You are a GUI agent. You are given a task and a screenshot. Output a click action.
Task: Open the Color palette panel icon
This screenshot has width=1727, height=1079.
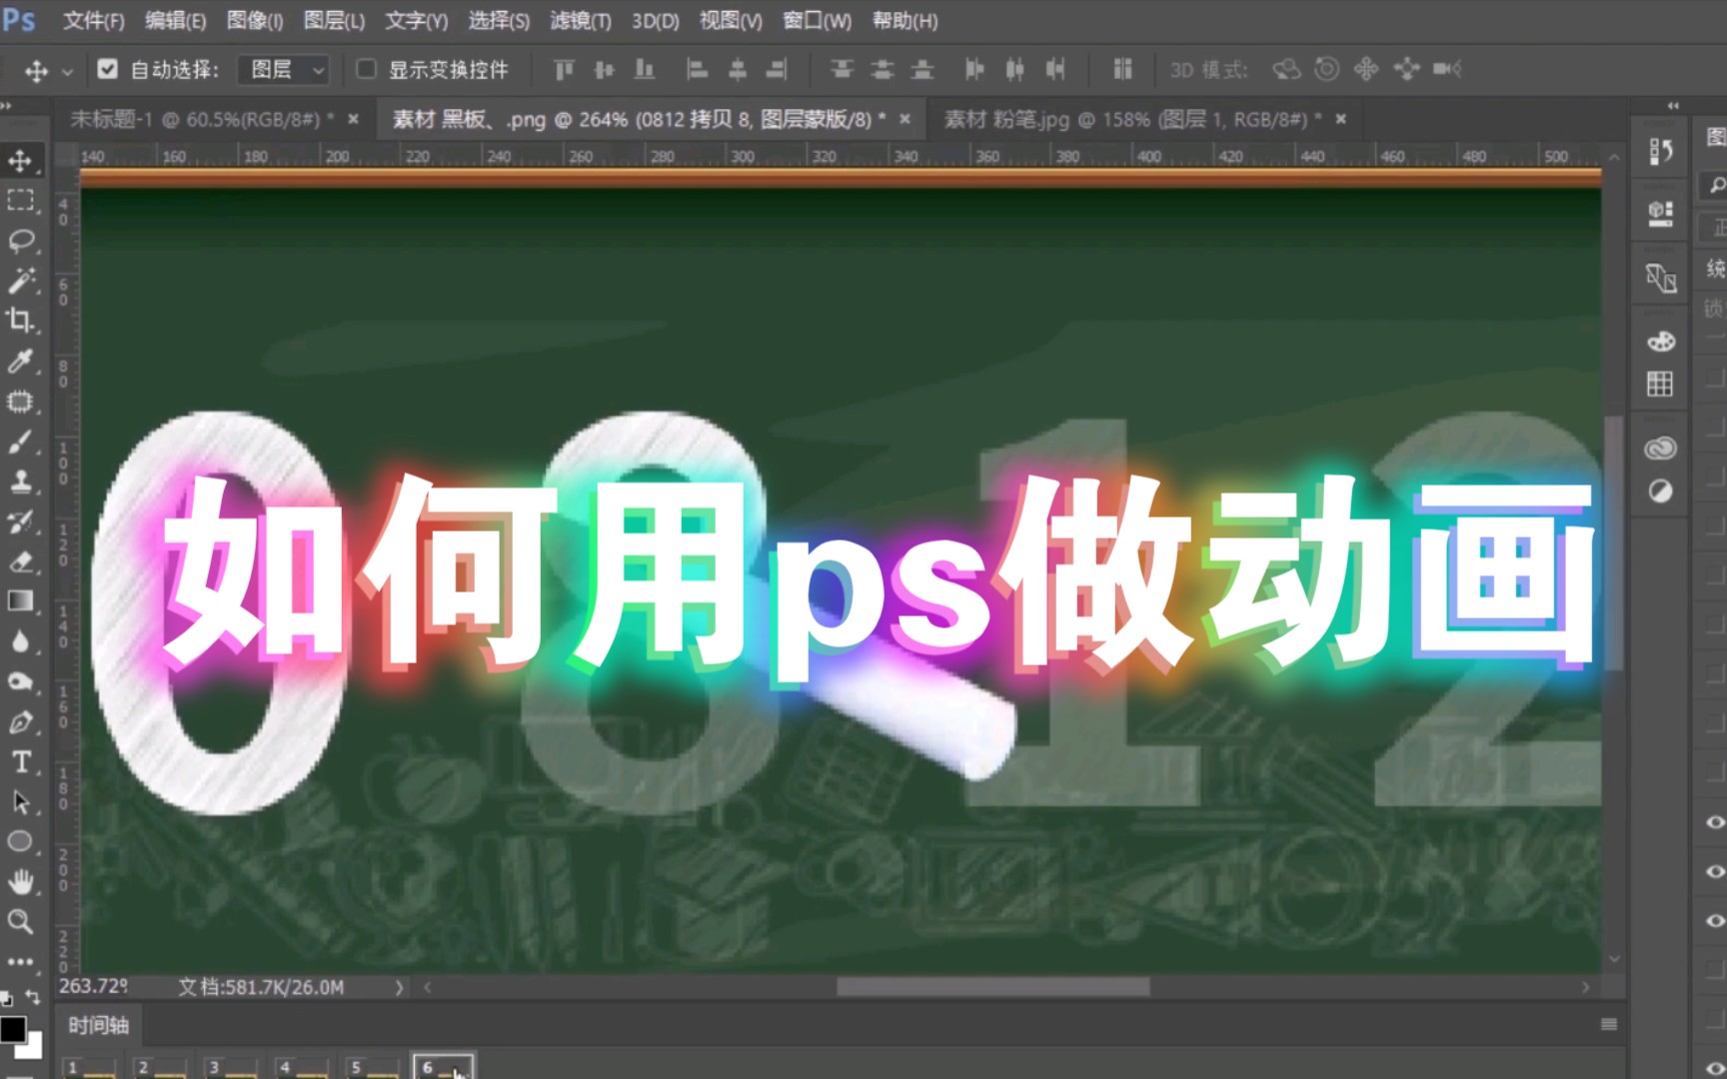[1660, 342]
